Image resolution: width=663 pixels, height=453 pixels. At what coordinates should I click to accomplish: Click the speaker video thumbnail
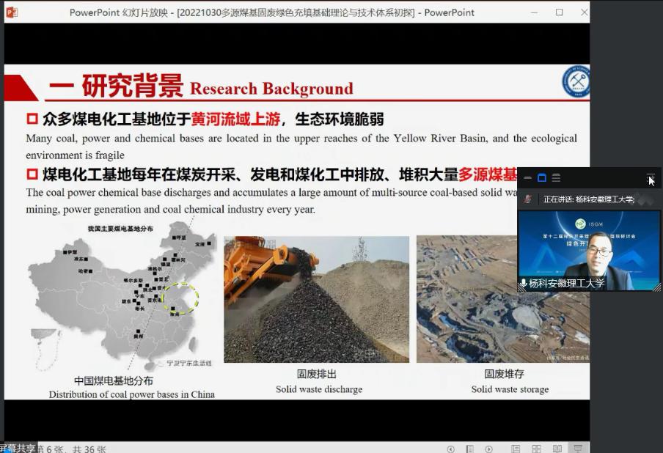click(x=590, y=249)
